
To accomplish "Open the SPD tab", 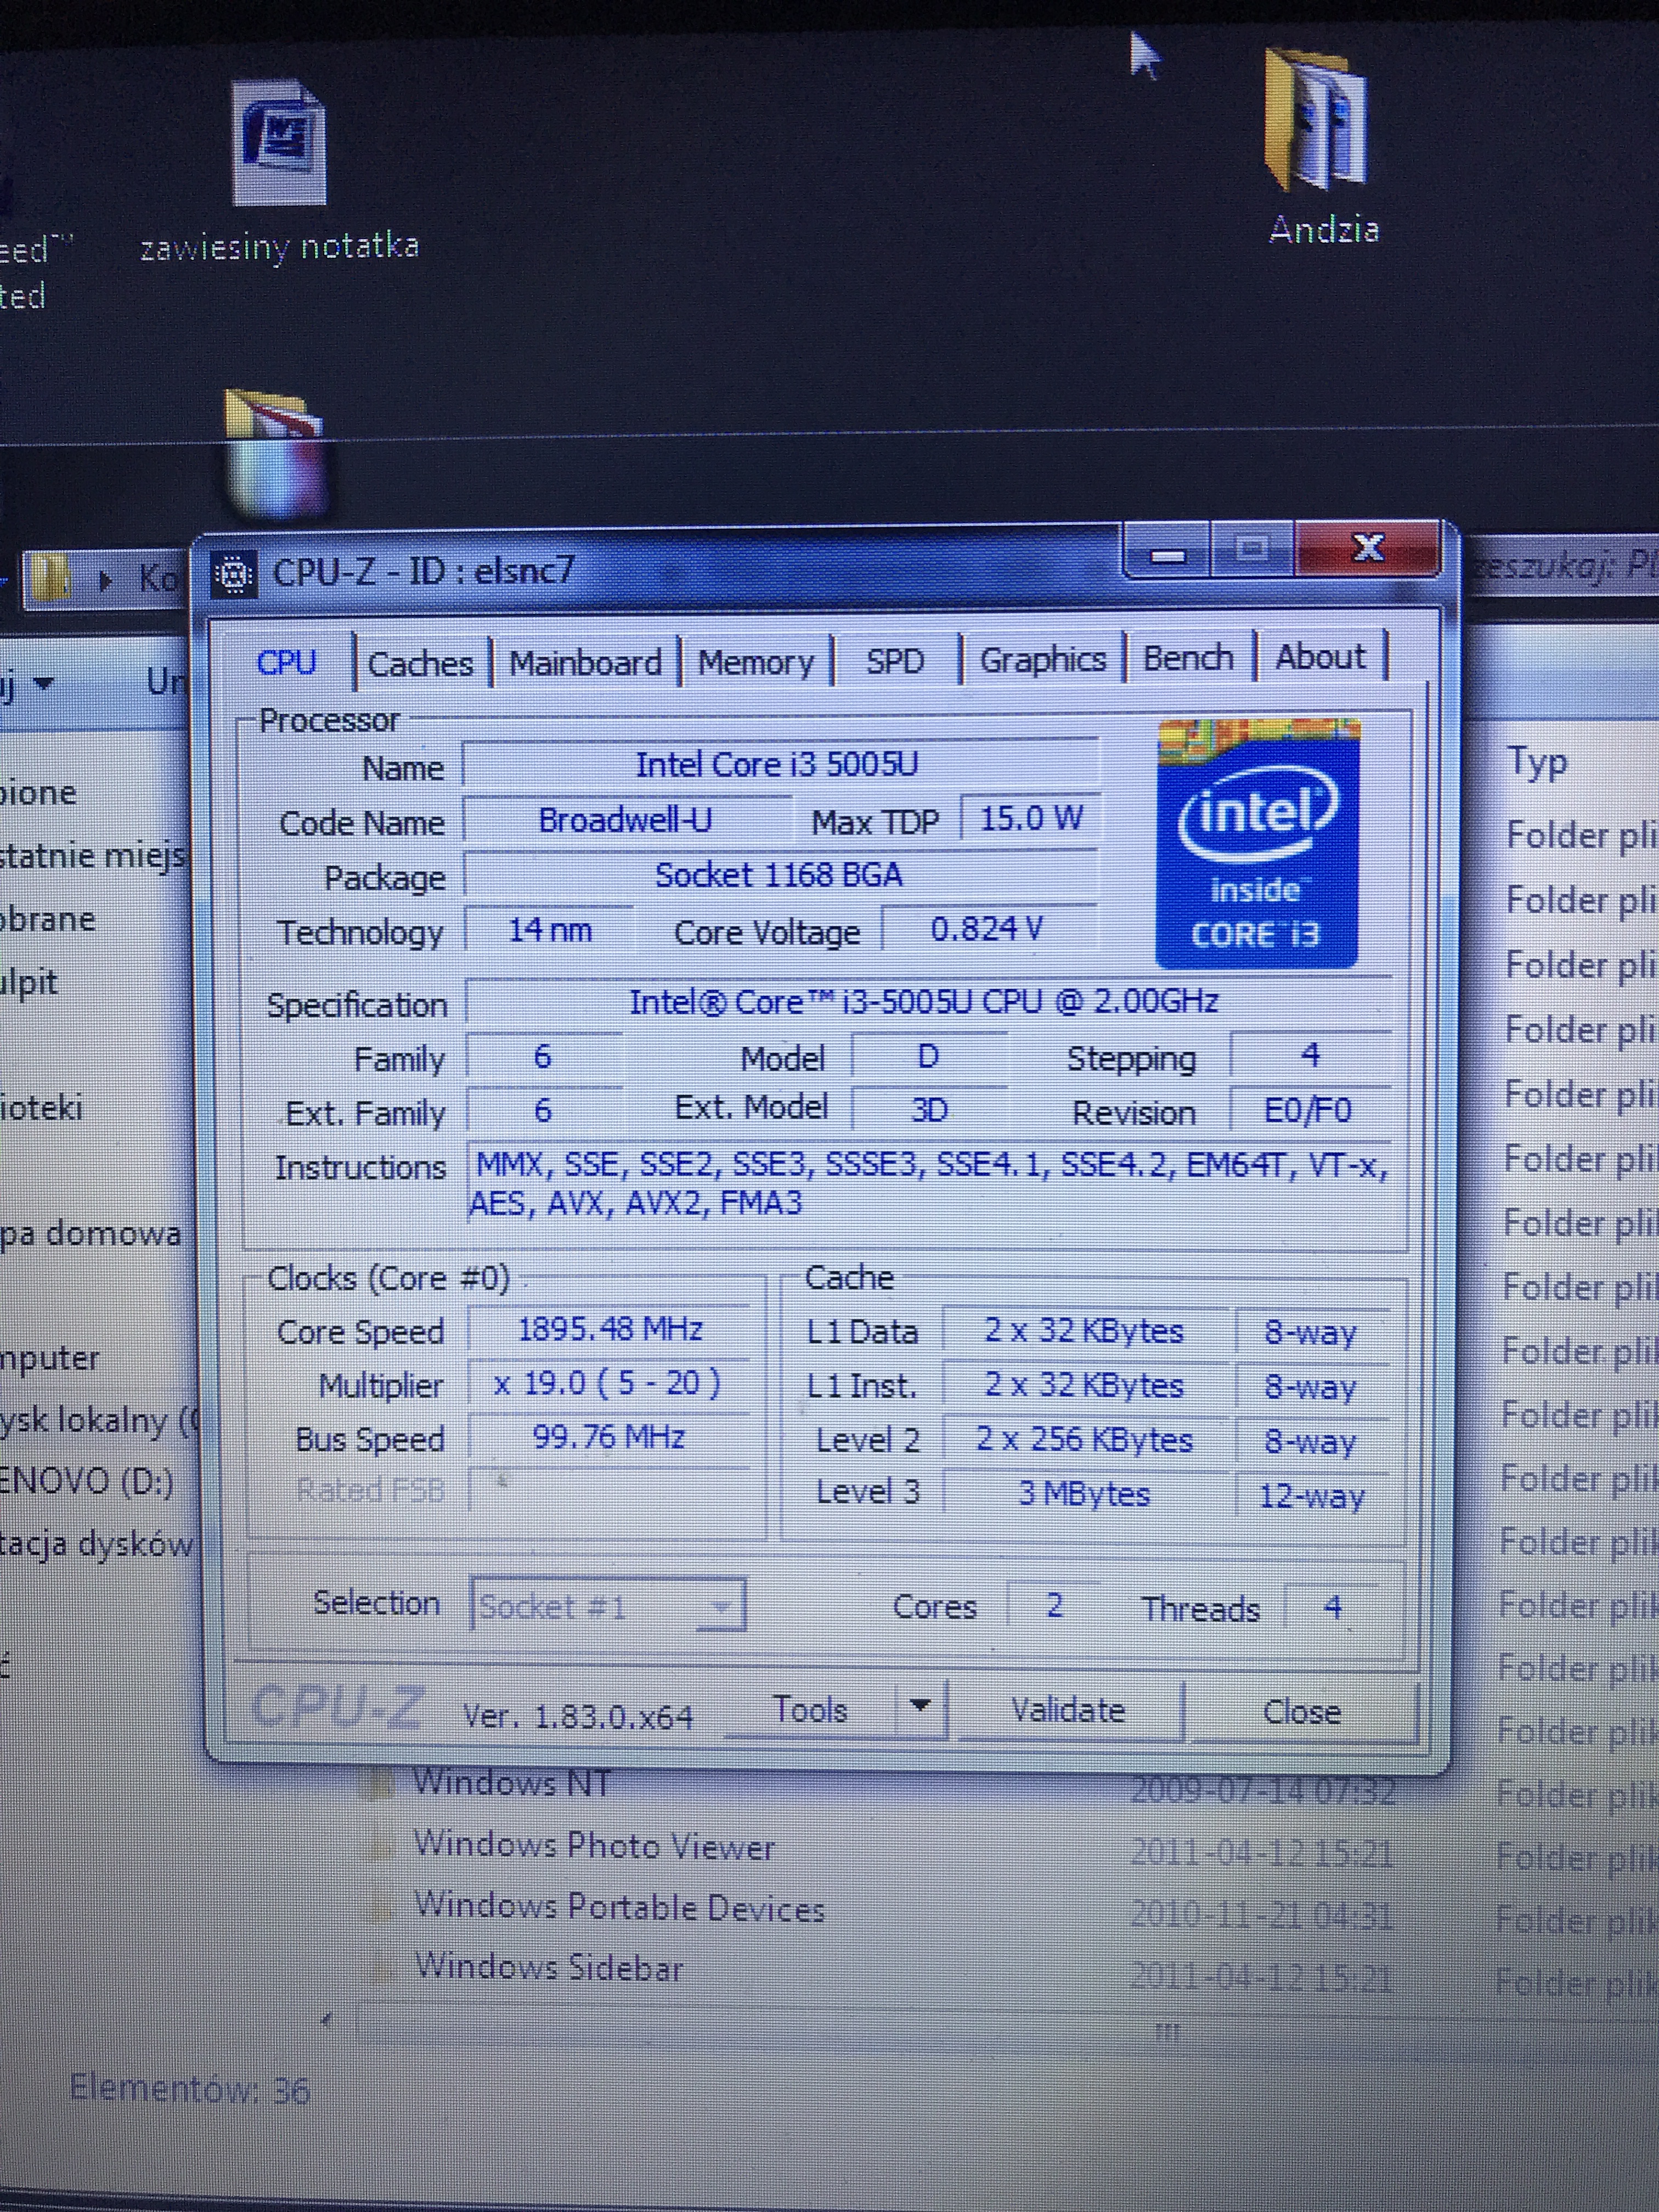I will 895,661.
